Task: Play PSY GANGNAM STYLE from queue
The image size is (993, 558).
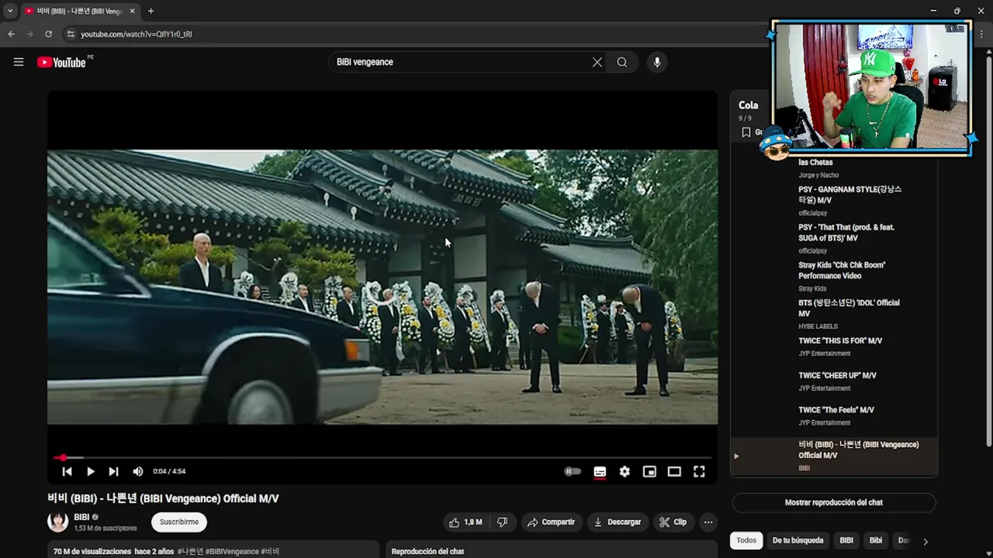Action: click(x=834, y=200)
